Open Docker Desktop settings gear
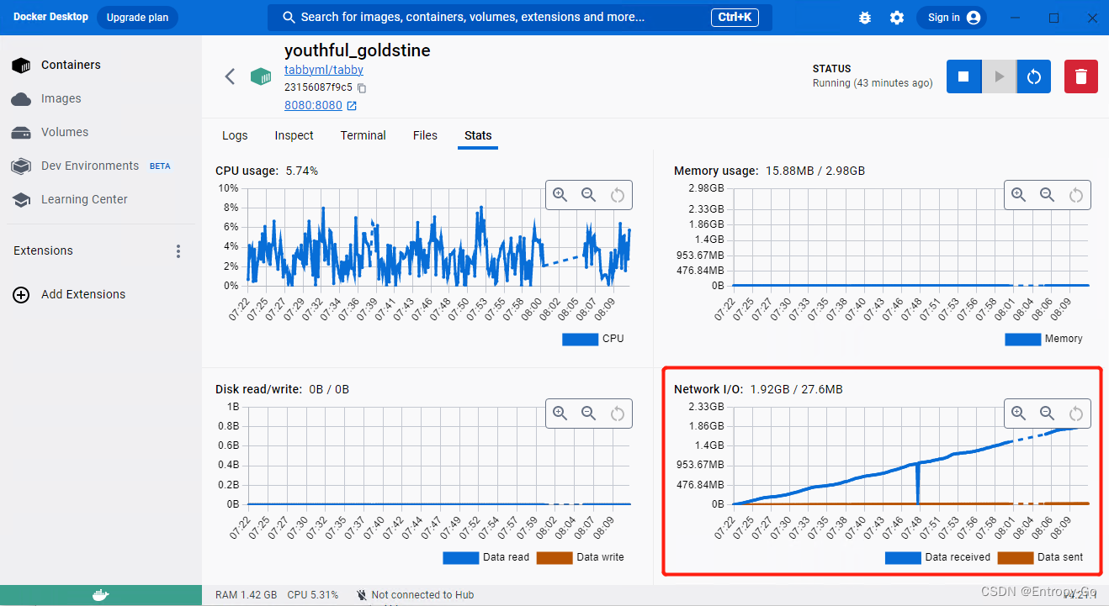Image resolution: width=1109 pixels, height=606 pixels. click(x=896, y=17)
